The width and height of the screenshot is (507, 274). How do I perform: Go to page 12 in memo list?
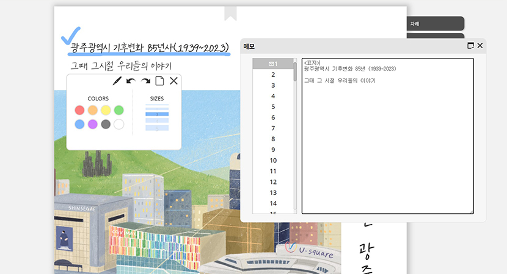273,181
